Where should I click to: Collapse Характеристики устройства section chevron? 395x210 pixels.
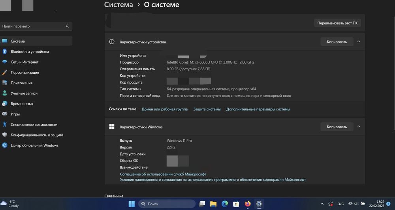(x=359, y=41)
